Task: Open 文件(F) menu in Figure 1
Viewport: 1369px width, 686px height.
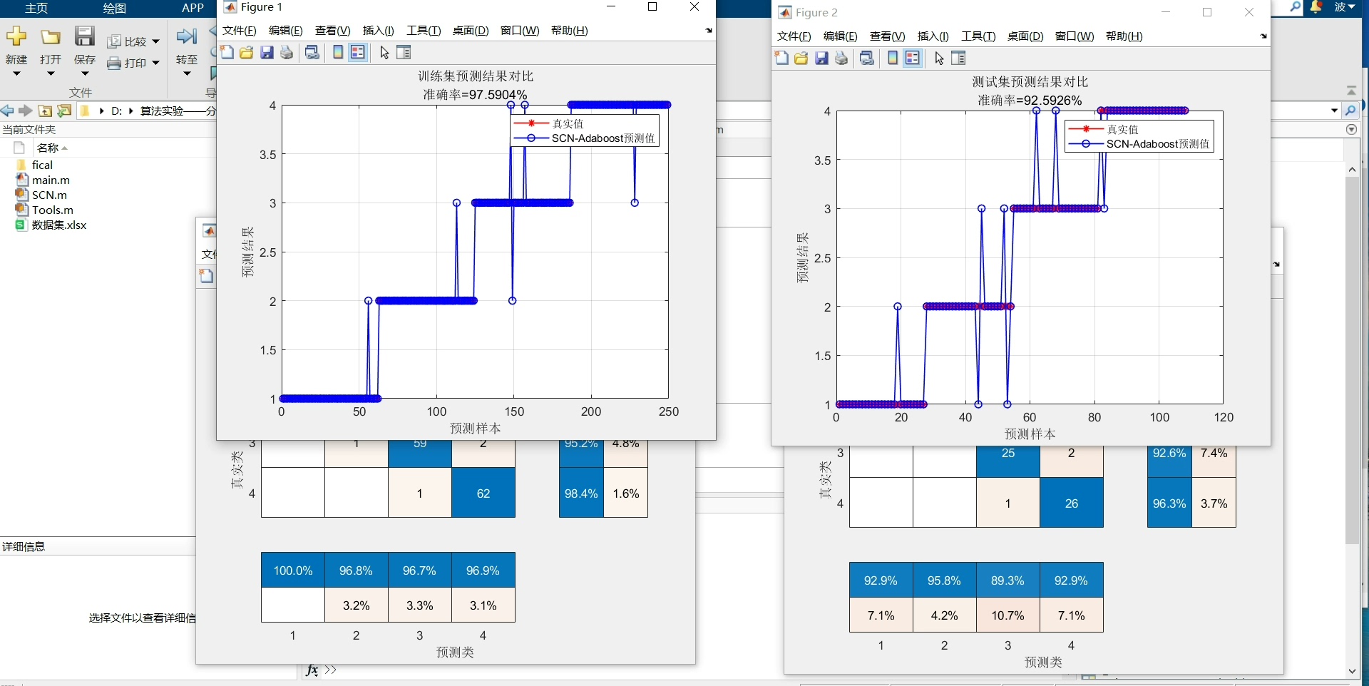Action: tap(239, 31)
